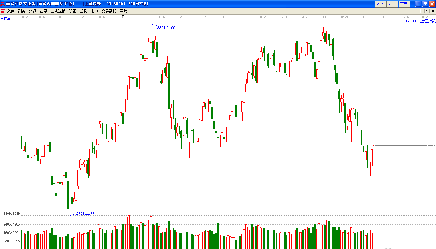This screenshot has width=436, height=249.
Task: Open the 窗口 menu
Action: [95, 11]
